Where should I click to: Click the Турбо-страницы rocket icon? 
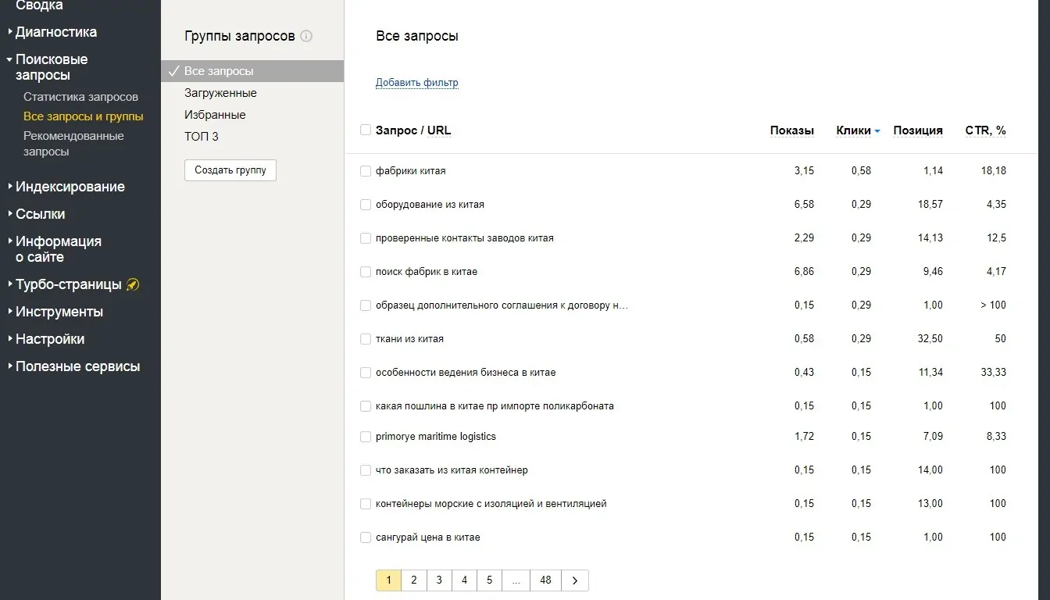[133, 284]
